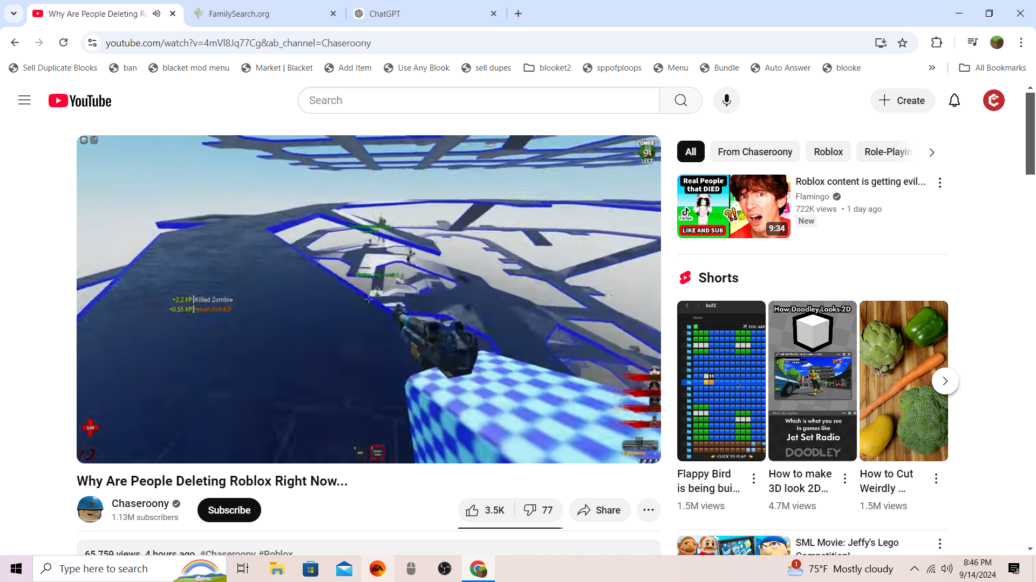Open the Flappy Bird short thumbnail
The width and height of the screenshot is (1036, 582).
coord(721,380)
